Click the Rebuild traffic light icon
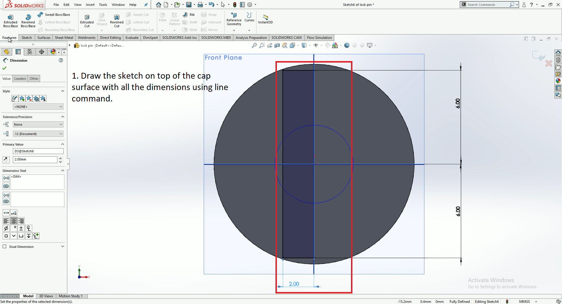Screen dimensions: 562x304 coord(235,5)
